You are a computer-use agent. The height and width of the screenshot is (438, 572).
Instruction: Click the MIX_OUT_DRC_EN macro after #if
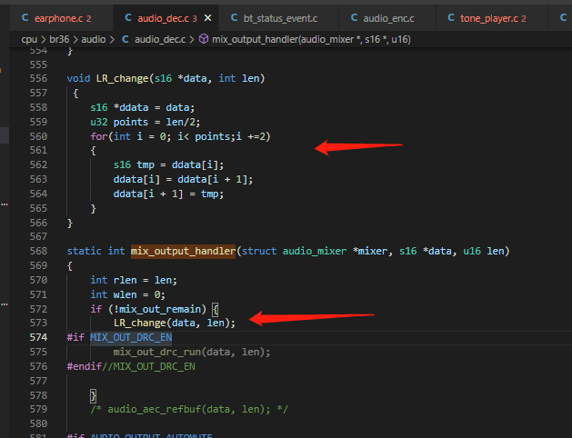coord(131,337)
